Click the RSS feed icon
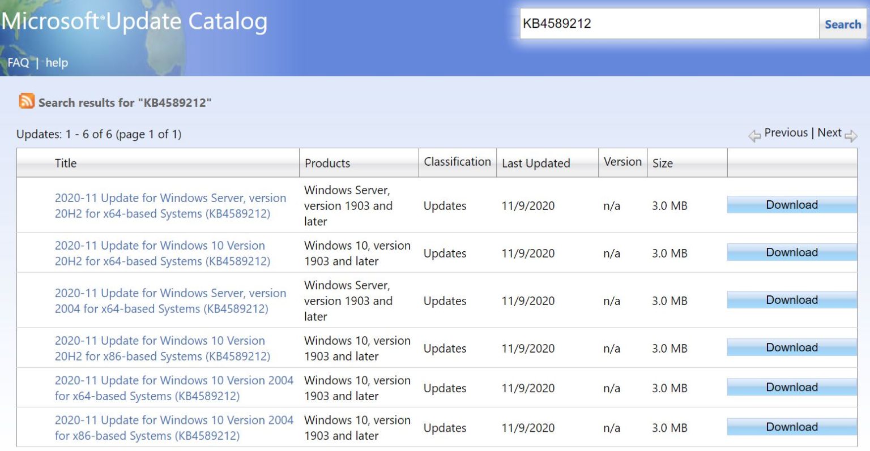 (27, 101)
